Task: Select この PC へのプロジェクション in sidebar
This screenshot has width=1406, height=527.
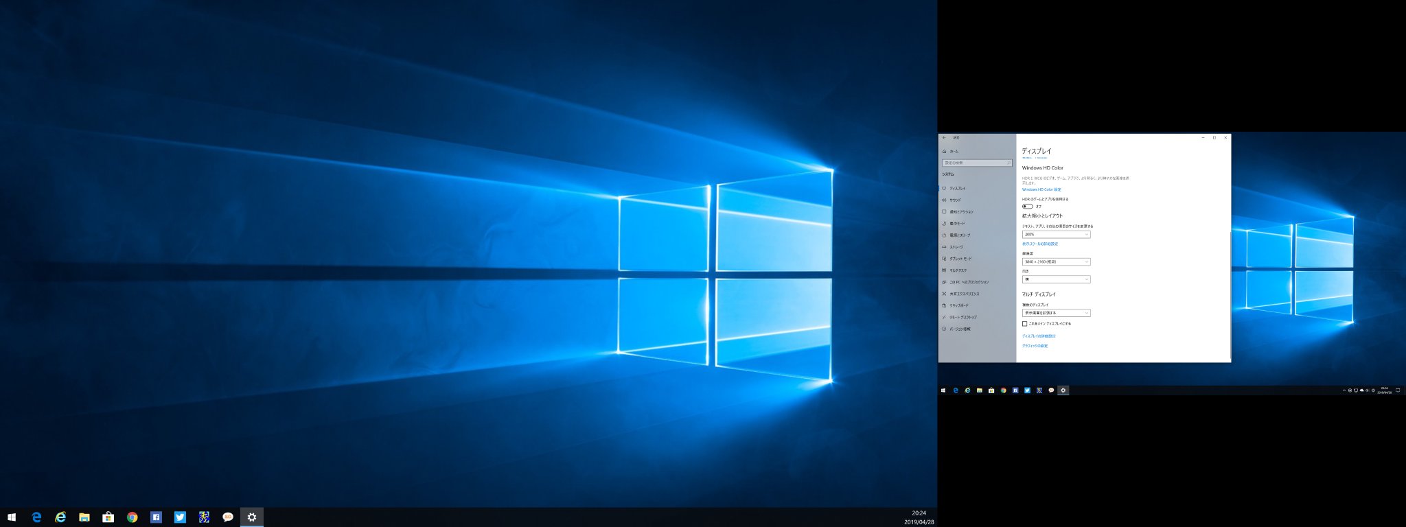Action: [x=977, y=282]
